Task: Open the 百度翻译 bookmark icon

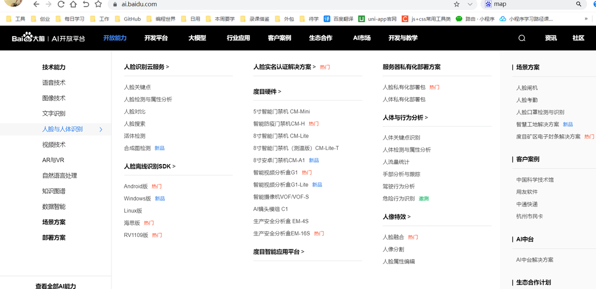Action: (x=326, y=18)
